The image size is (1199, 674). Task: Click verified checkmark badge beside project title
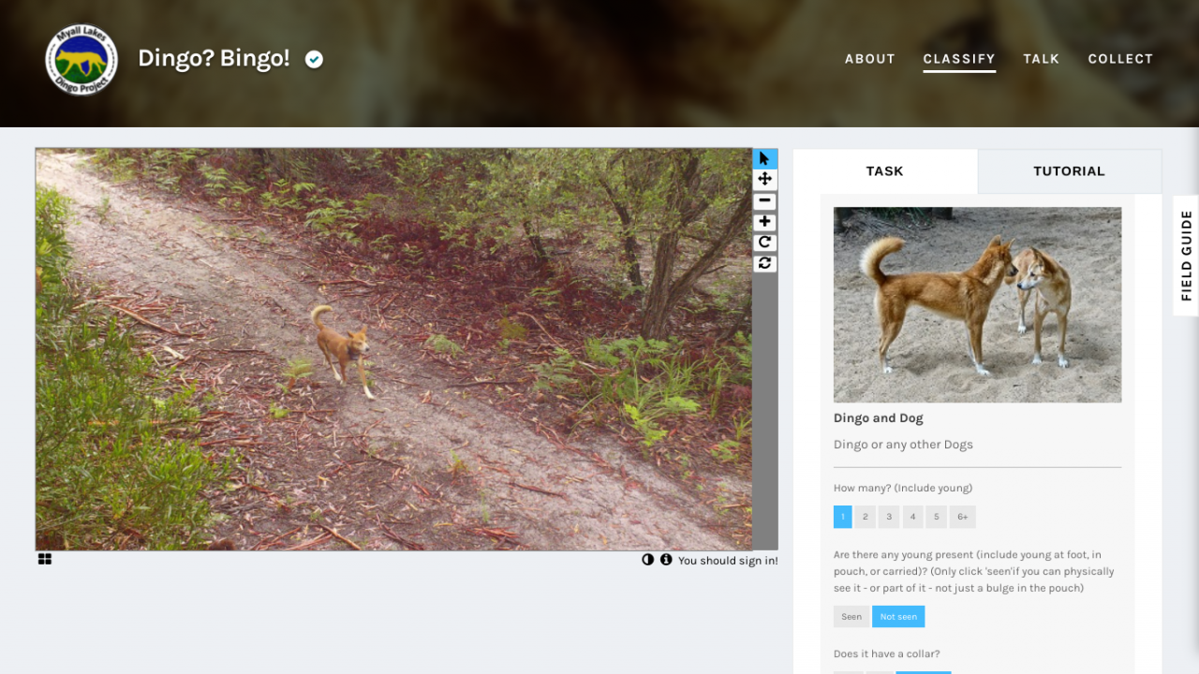coord(314,59)
